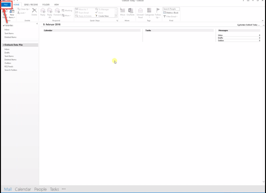Select the Team Email quick step
Image resolution: width=266 pixels, height=193 pixels.
[82, 13]
